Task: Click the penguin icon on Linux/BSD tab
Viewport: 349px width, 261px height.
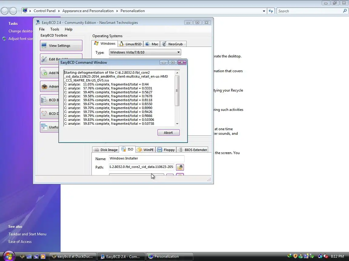Action: 121,44
